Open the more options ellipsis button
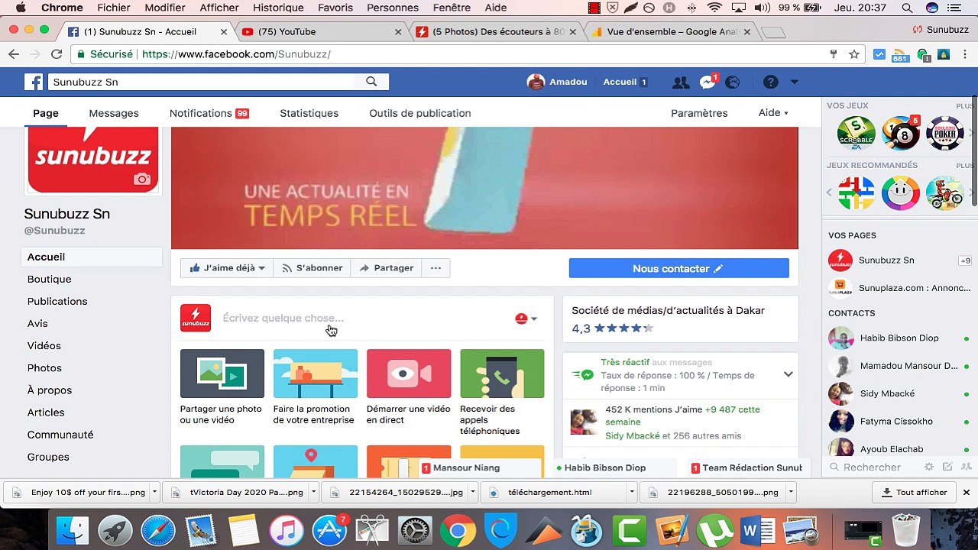The height and width of the screenshot is (550, 978). pyautogui.click(x=436, y=268)
